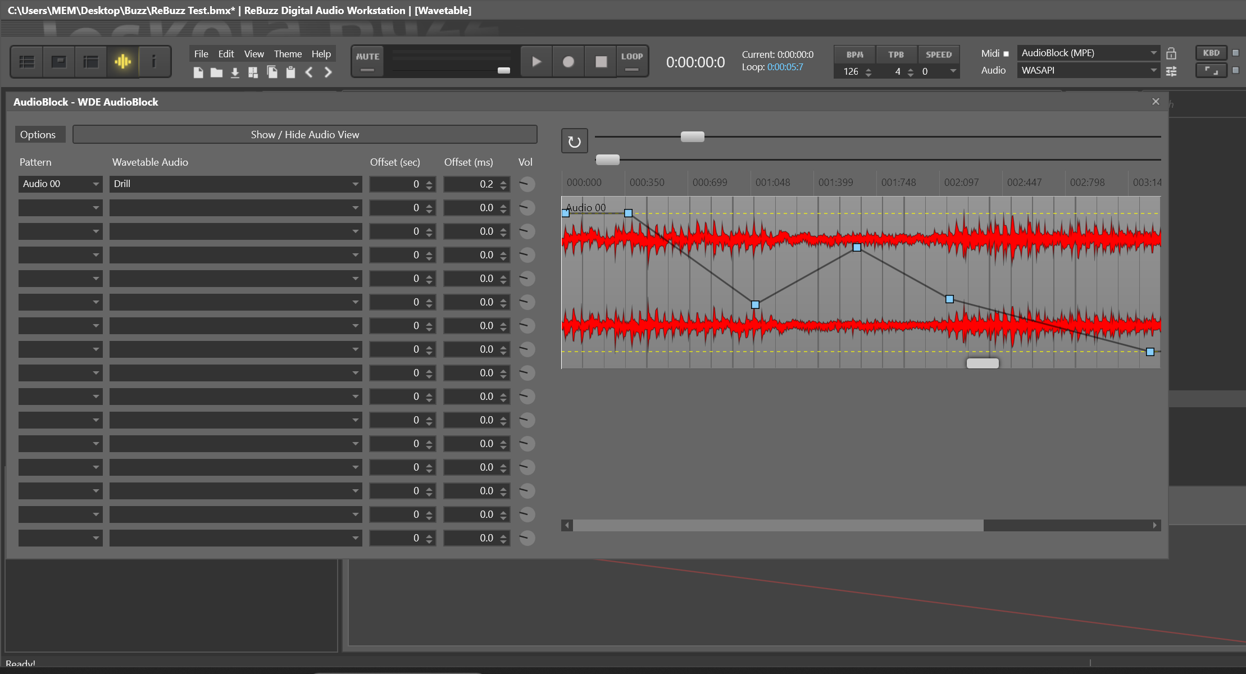Toggle the KBD keyboard button
The height and width of the screenshot is (674, 1246).
(1211, 53)
